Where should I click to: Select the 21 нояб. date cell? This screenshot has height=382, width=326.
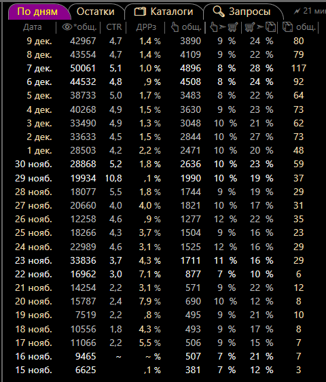click(33, 288)
